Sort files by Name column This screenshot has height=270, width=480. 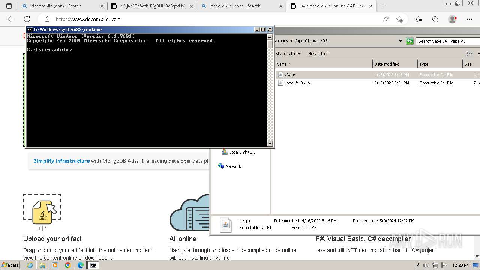coord(324,64)
